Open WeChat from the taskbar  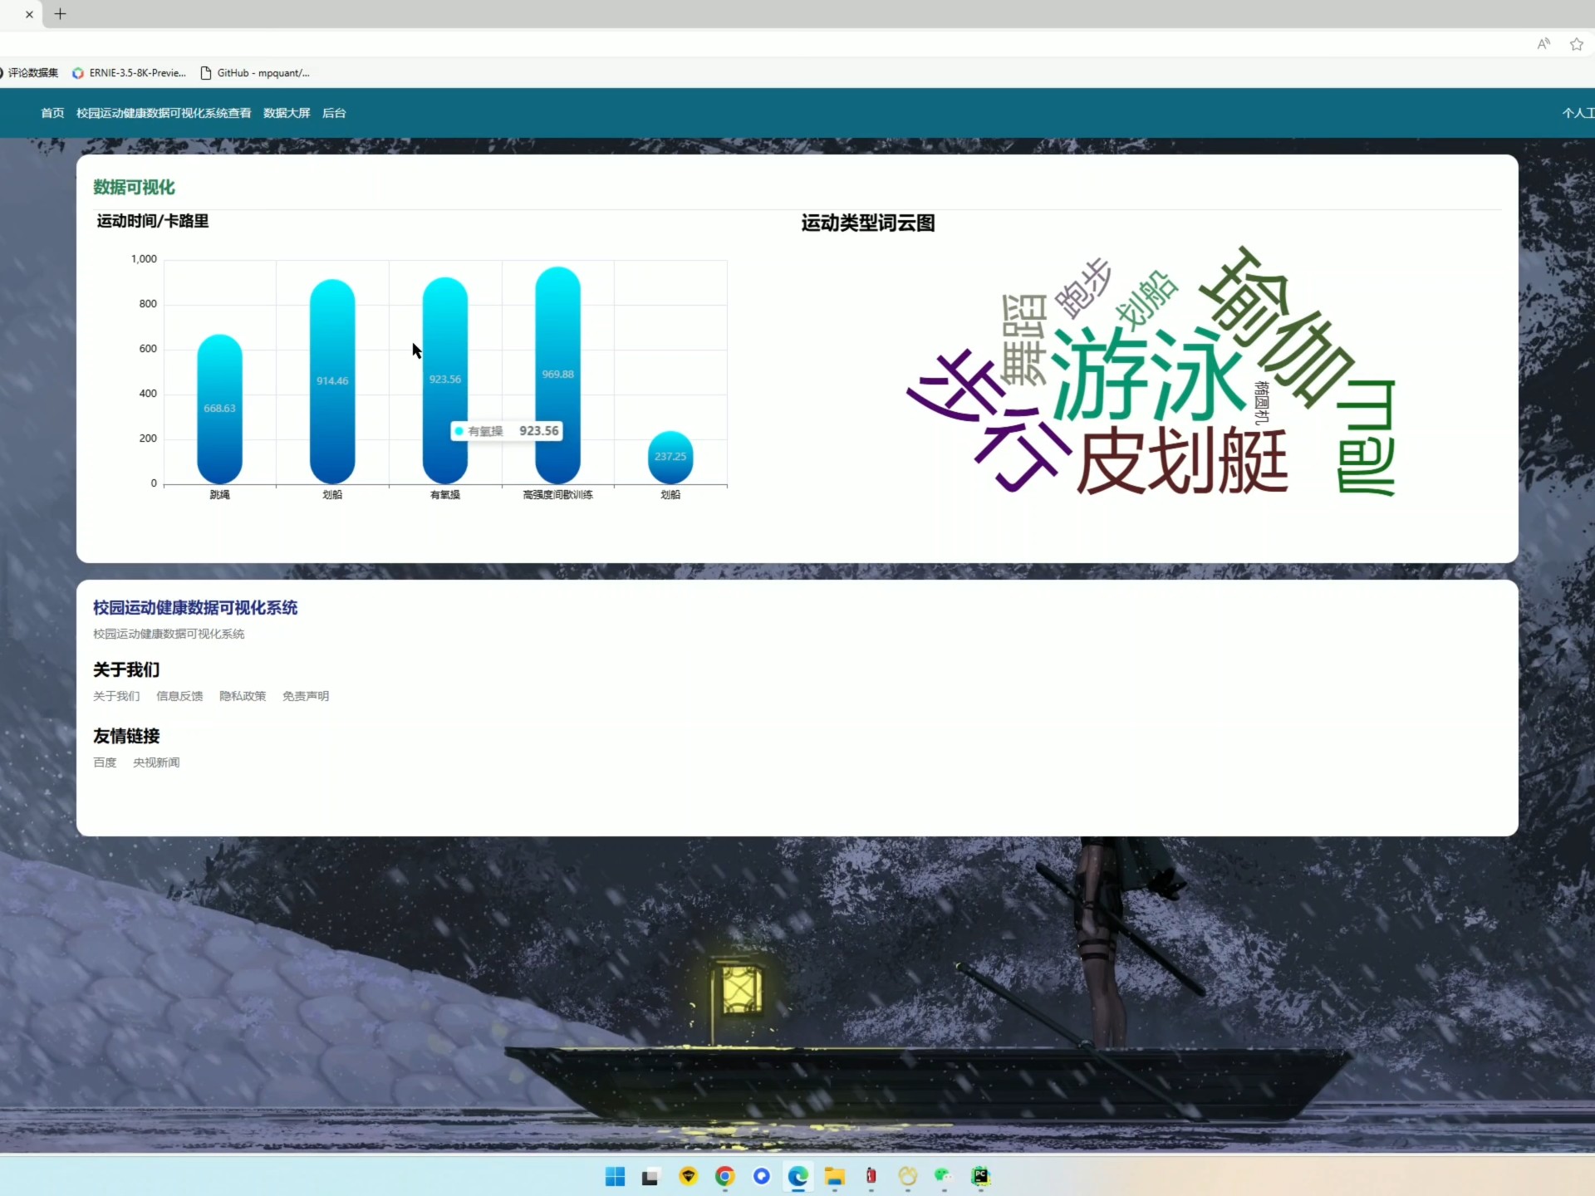943,1176
